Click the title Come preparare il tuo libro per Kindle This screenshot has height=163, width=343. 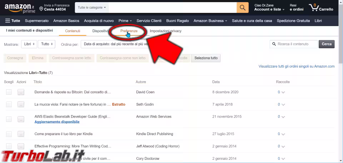pos(64,134)
